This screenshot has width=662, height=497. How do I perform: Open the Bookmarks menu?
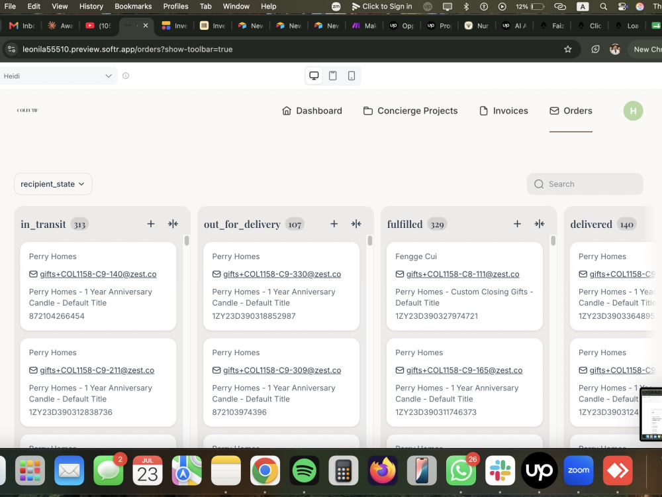(133, 7)
